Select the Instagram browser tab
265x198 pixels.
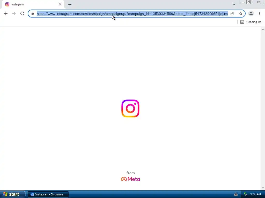tap(33, 4)
